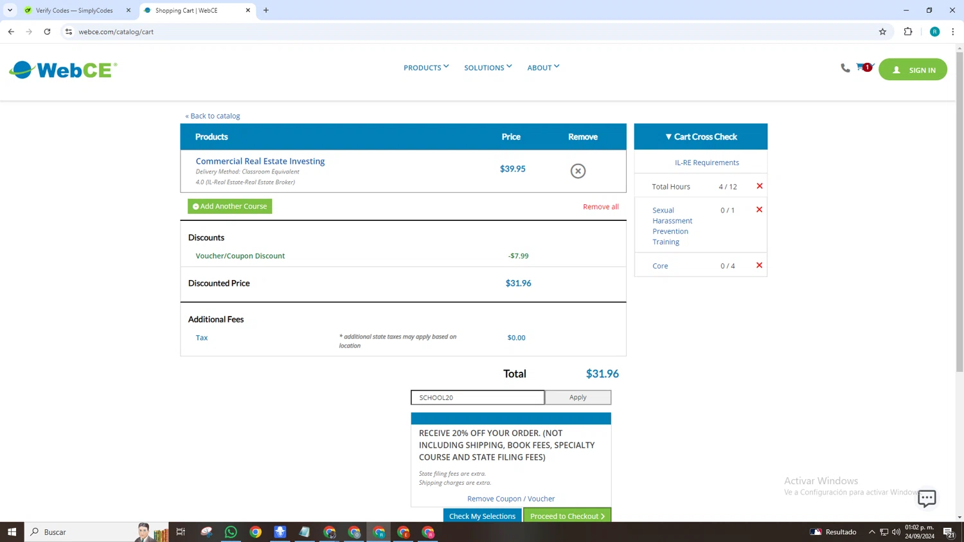Bookmark this page with star icon
The width and height of the screenshot is (964, 542).
(882, 31)
